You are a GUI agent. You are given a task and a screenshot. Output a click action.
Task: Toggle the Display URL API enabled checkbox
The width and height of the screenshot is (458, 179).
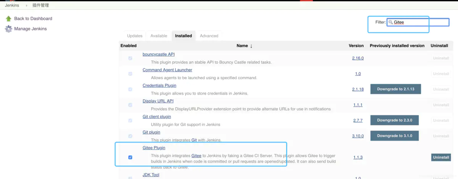(x=130, y=105)
